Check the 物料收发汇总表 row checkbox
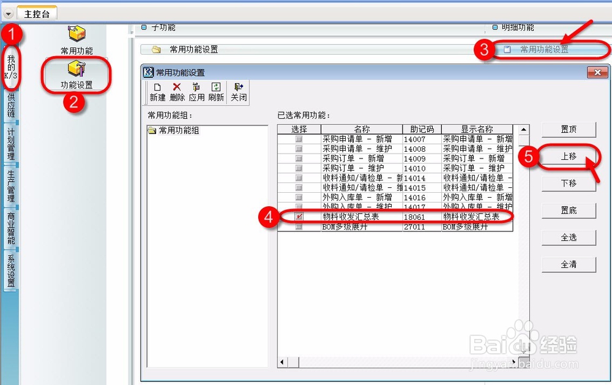Screen dimensions: 612x385 pyautogui.click(x=299, y=216)
